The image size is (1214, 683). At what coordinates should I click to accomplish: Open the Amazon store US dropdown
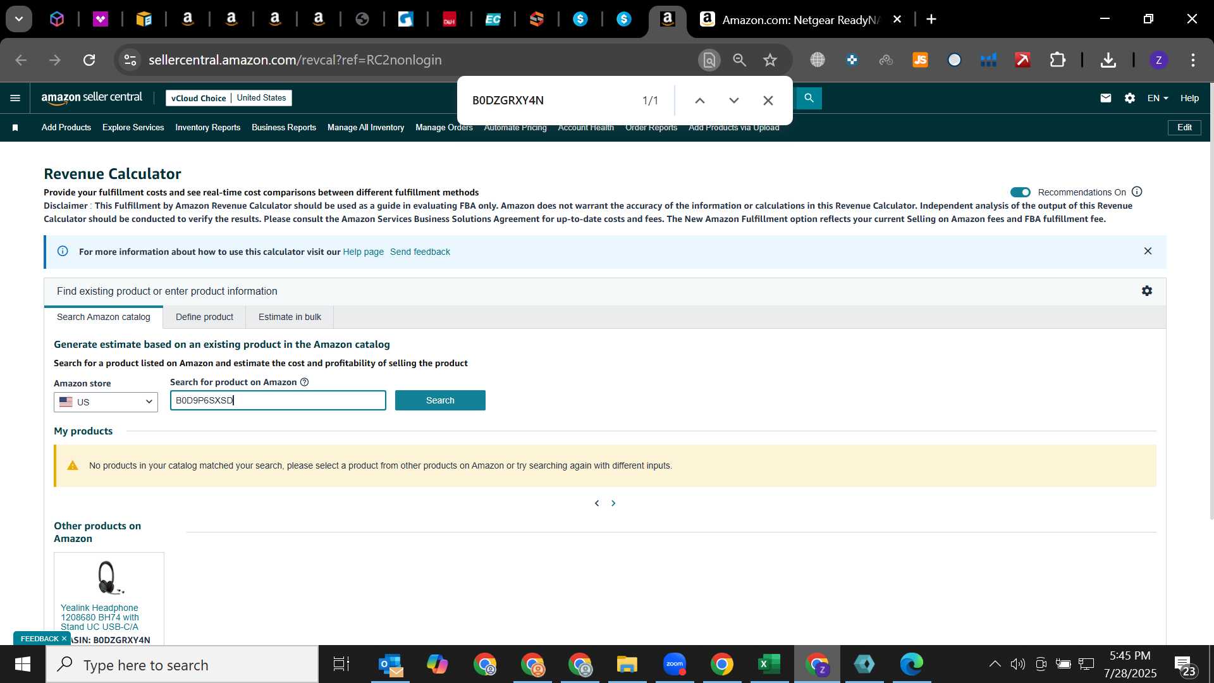click(106, 402)
